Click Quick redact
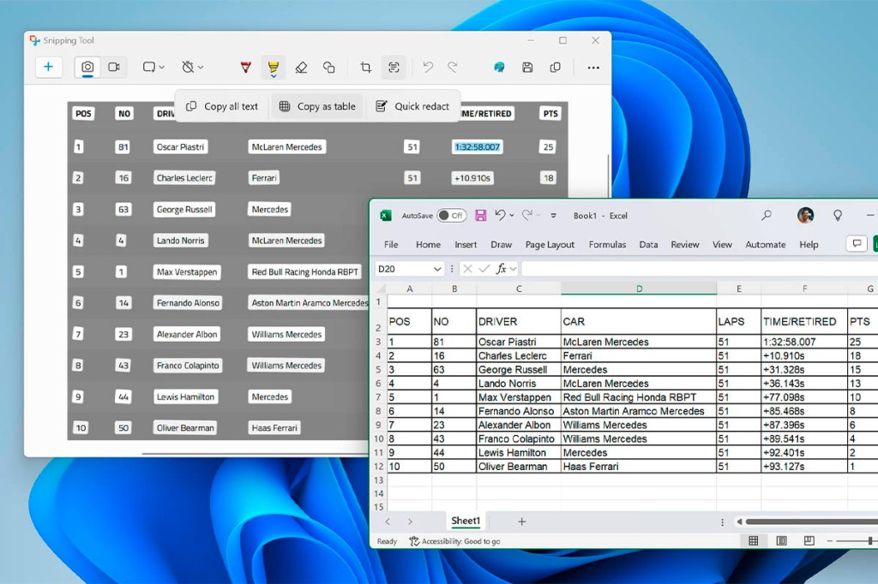Screen dimensions: 878x584 click(x=412, y=106)
